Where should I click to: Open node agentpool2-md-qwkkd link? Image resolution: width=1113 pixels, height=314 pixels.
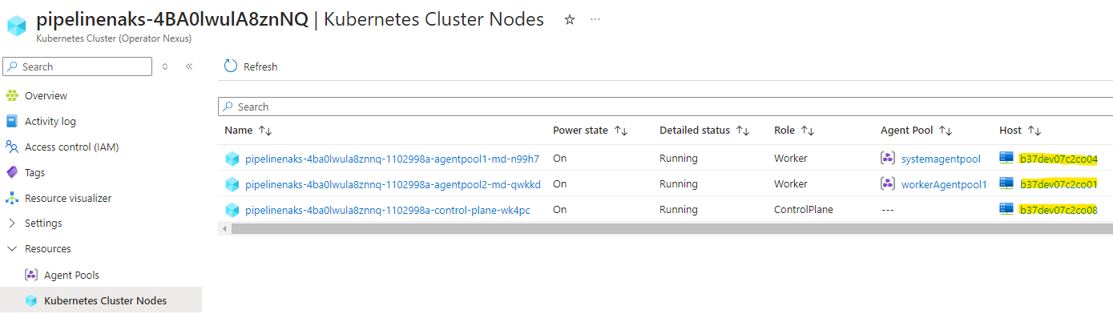coord(393,184)
